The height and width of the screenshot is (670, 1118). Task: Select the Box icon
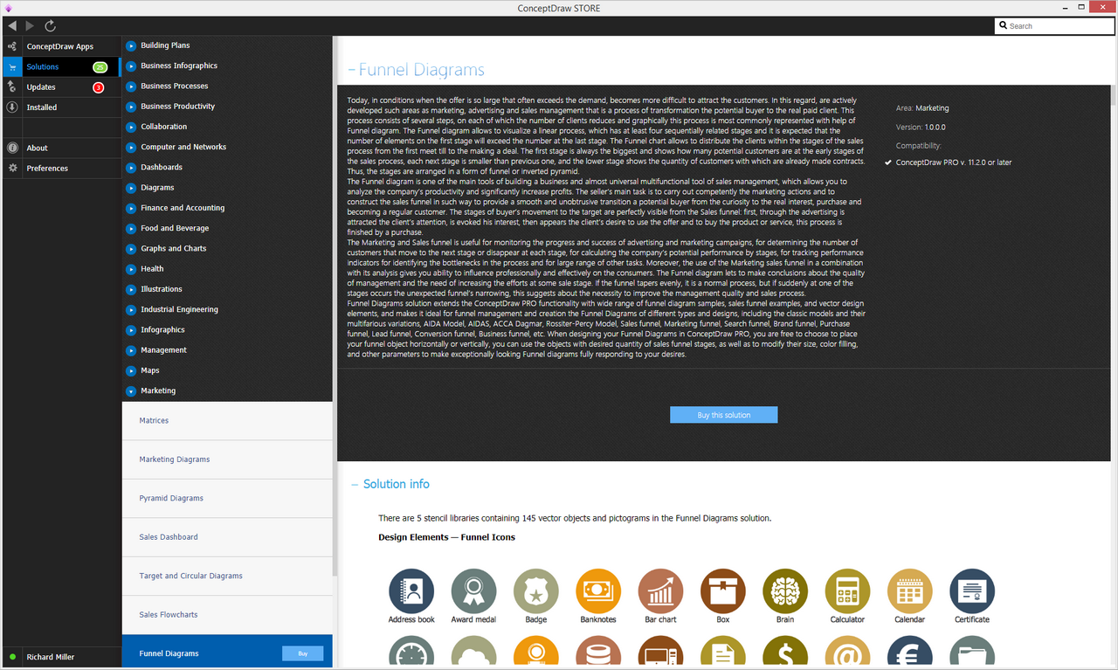[x=722, y=591]
